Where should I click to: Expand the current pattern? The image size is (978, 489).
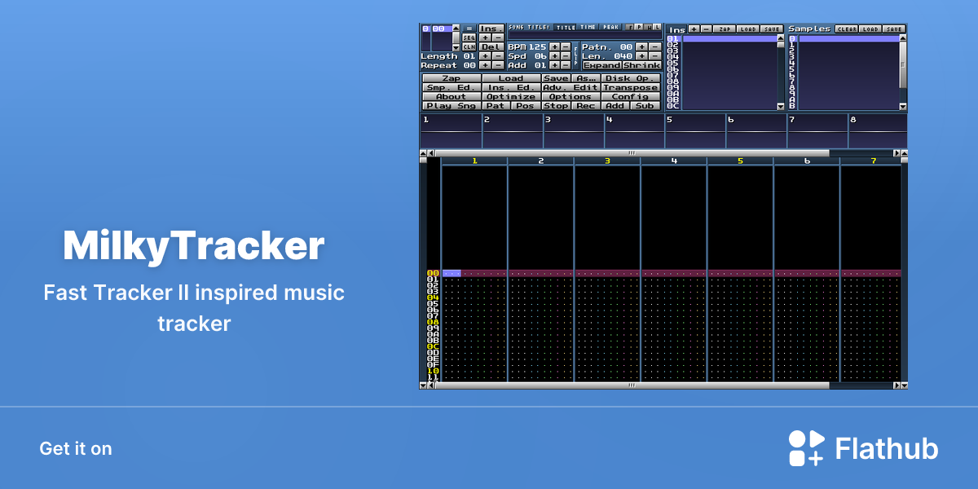(x=602, y=65)
